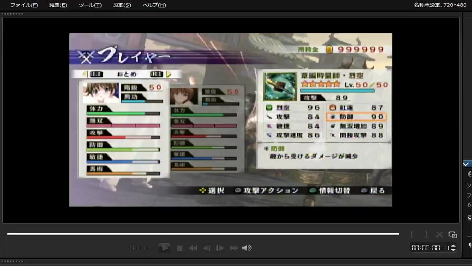Click project name text 名称未設定, 720*480

click(440, 5)
